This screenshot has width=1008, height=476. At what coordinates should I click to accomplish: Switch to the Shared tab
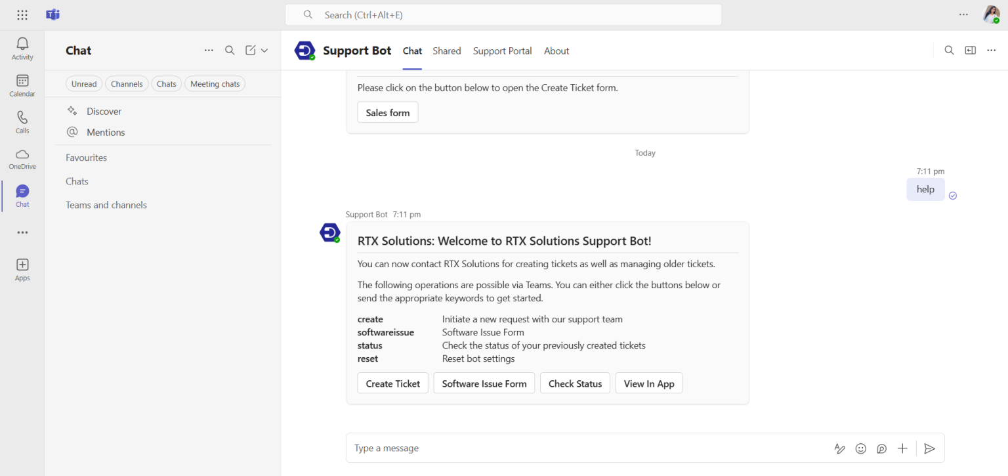[x=447, y=51]
